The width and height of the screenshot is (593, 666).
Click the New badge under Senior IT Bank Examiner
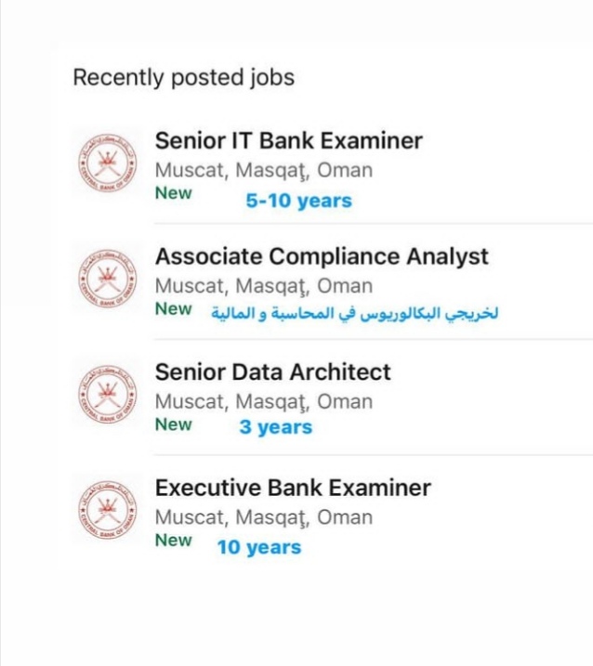[x=174, y=193]
